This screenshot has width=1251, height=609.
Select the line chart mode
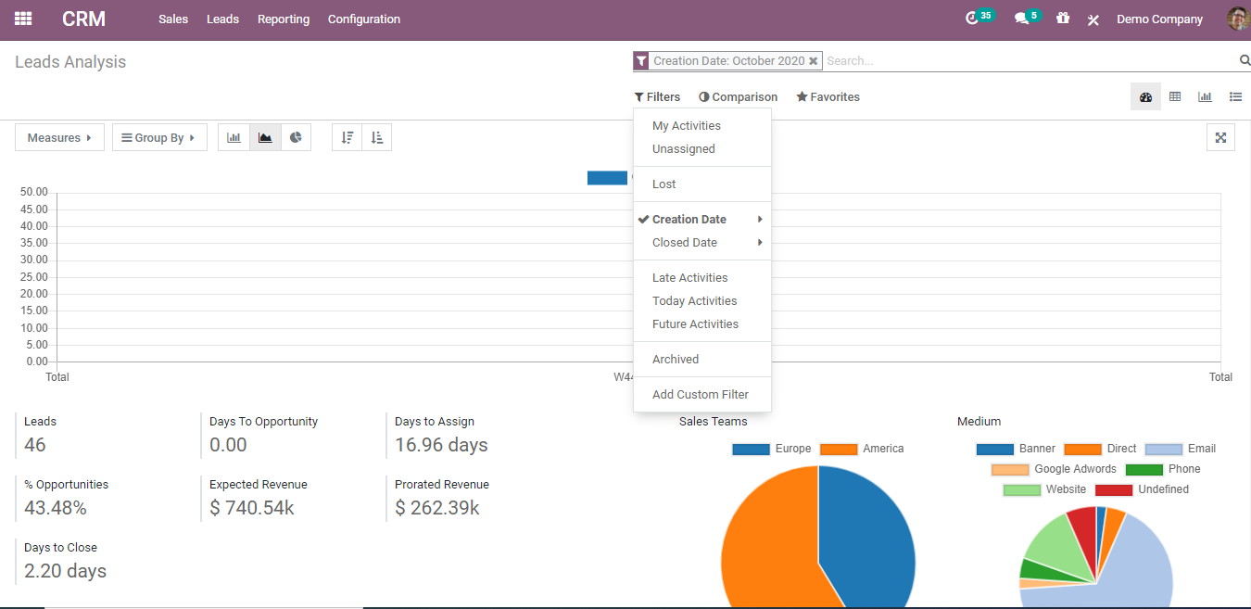pyautogui.click(x=265, y=137)
